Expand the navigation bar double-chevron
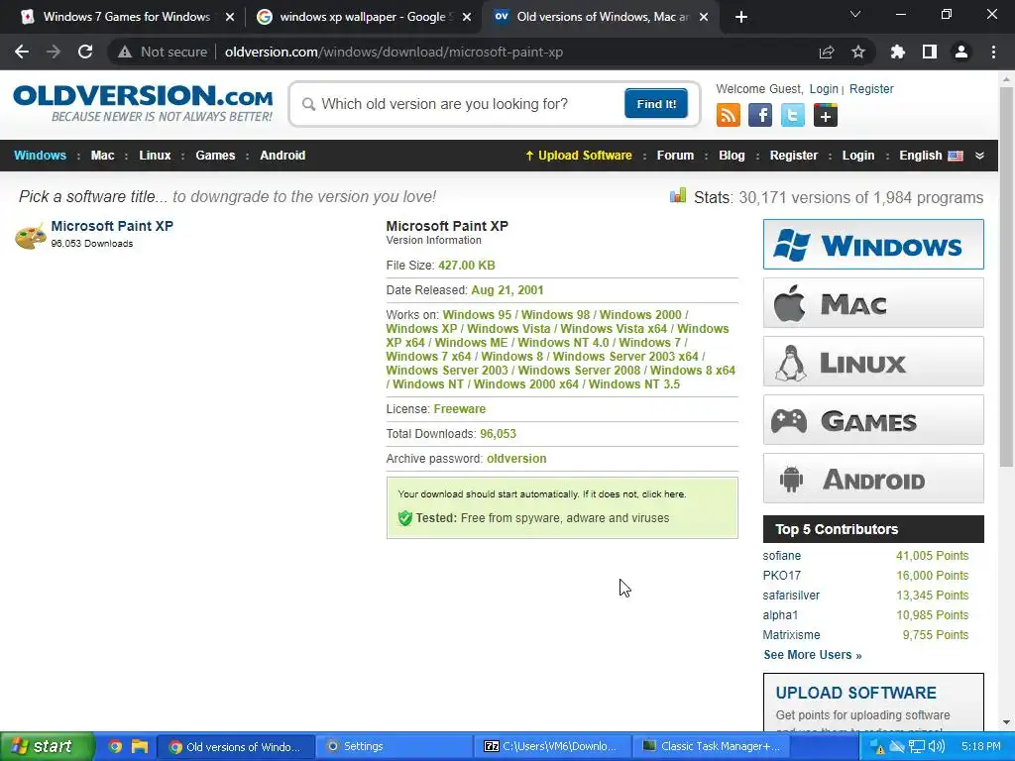 click(979, 156)
